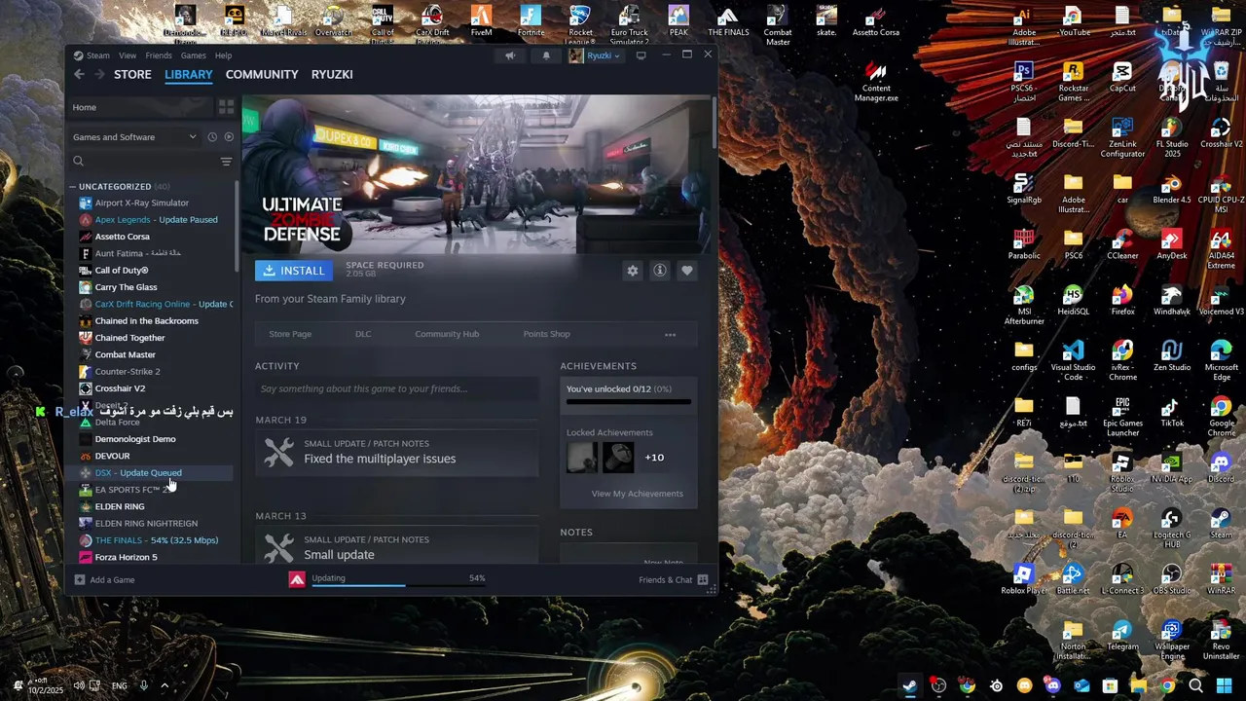Screen dimensions: 1246x701
Task: Open the Steam menu
Action: (x=97, y=55)
